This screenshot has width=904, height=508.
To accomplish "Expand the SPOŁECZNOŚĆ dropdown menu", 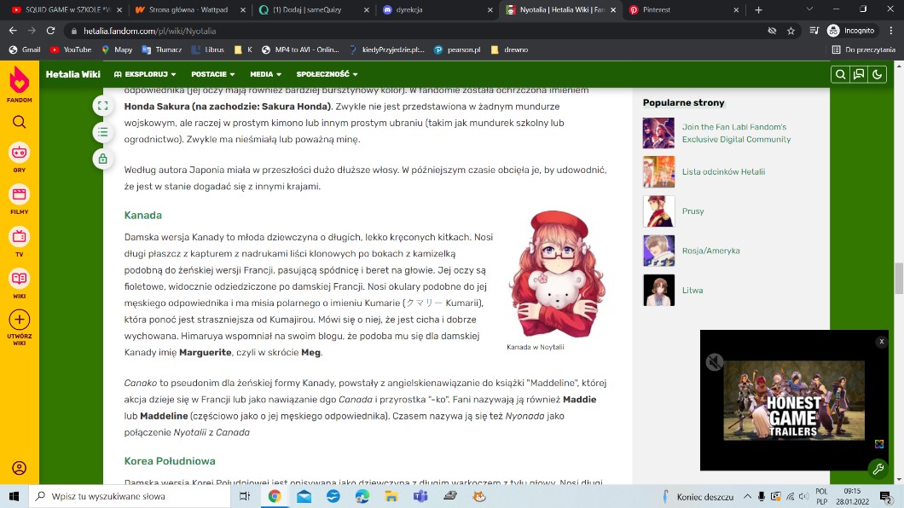I will [327, 74].
